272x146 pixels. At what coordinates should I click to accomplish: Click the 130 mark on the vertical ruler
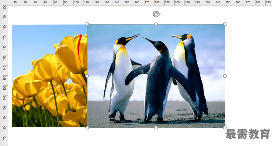coord(5,78)
